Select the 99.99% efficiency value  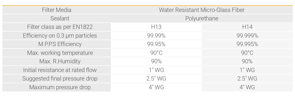(156, 36)
